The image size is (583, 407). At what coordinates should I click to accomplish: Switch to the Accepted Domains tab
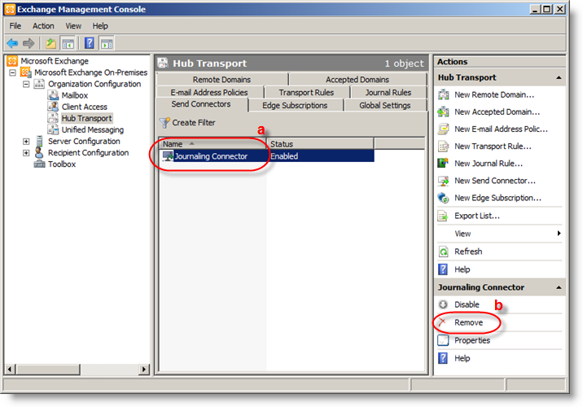pyautogui.click(x=357, y=80)
